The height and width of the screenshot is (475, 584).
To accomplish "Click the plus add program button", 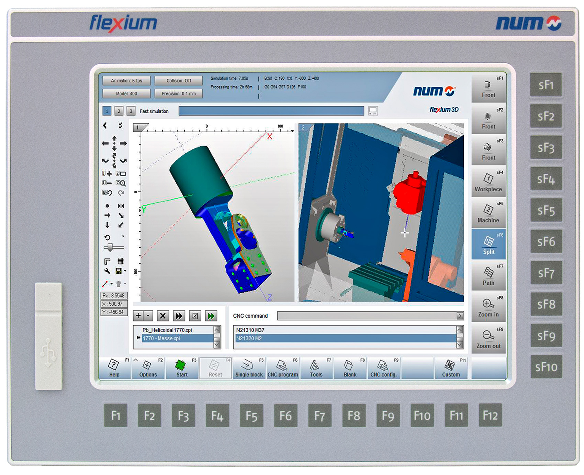I will 138,316.
